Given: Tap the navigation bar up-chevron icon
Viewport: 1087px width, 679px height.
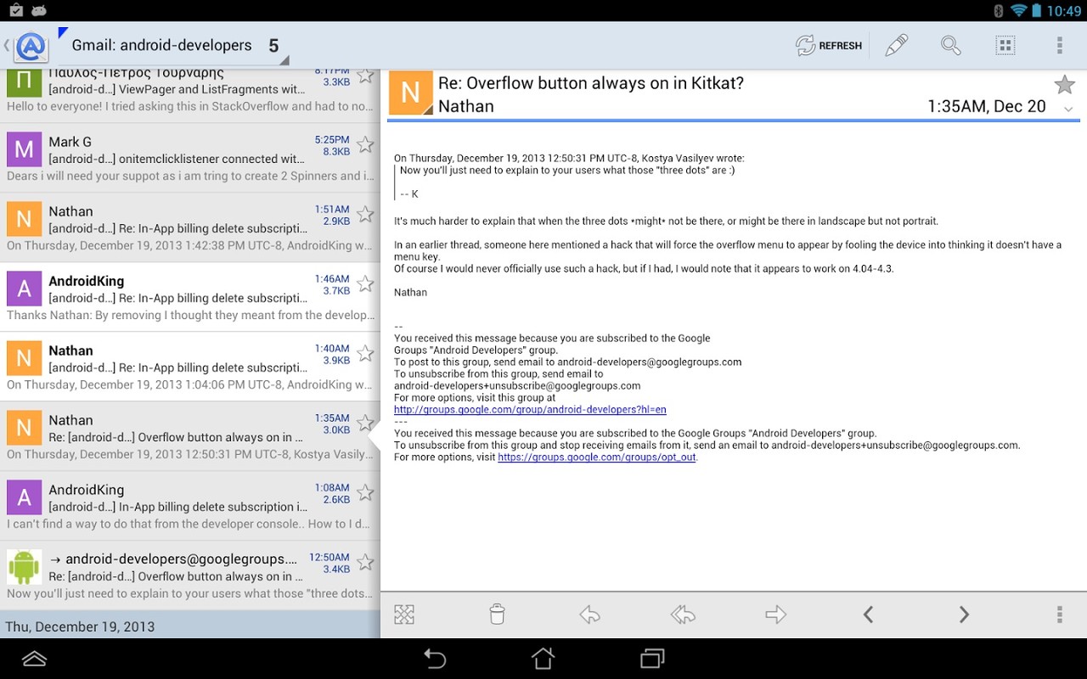Looking at the screenshot, I should point(34,659).
